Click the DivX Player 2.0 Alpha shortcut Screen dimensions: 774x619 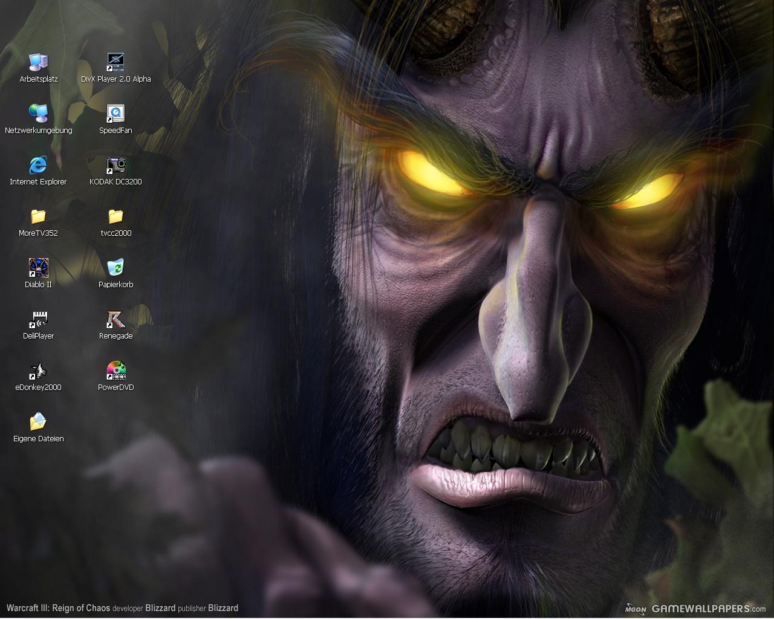115,62
